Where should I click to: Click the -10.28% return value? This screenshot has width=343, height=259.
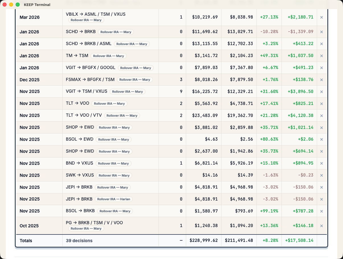tap(269, 32)
